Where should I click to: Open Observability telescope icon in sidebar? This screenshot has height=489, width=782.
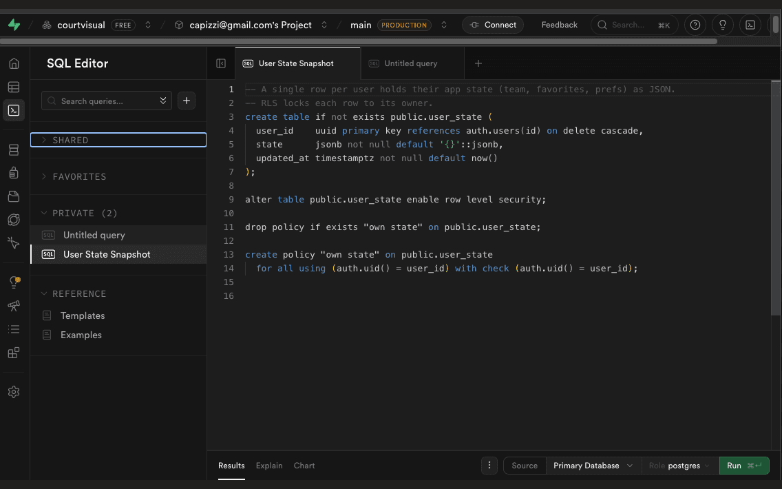point(14,305)
